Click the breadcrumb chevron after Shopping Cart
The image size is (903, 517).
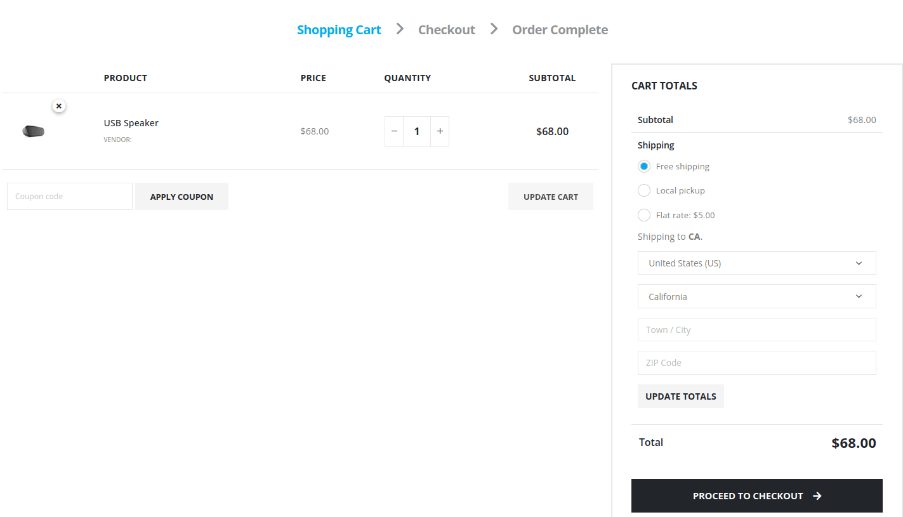(399, 29)
